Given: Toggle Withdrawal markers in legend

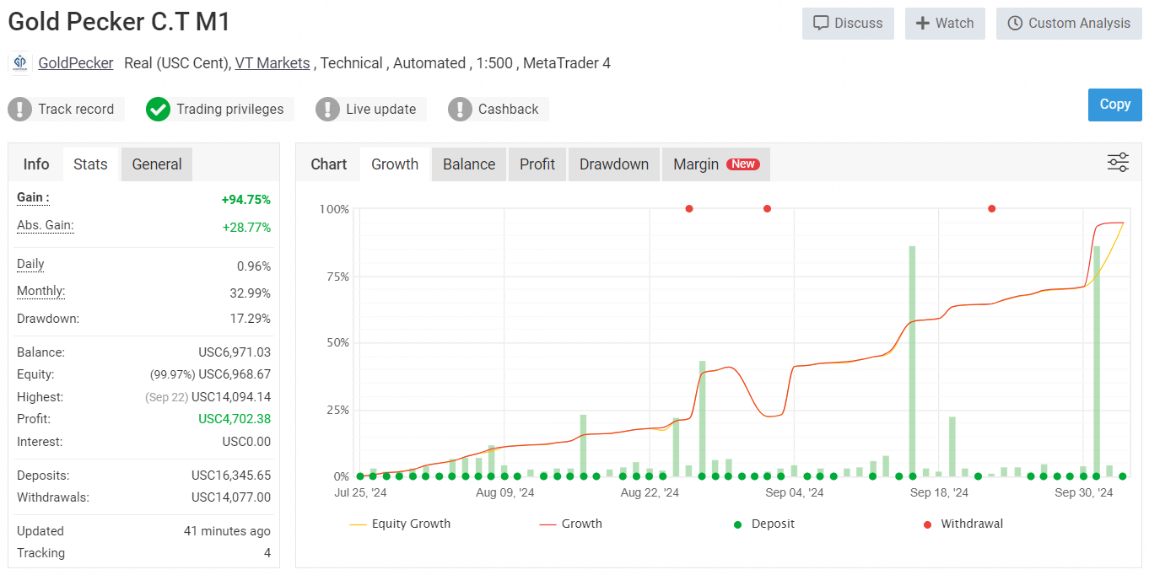Looking at the screenshot, I should [x=963, y=524].
